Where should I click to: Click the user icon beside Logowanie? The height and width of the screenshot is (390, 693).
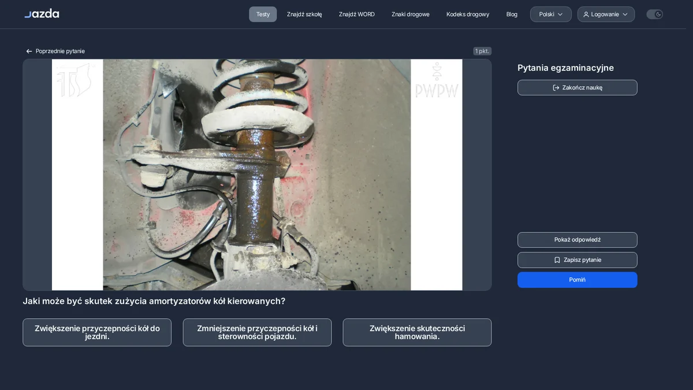point(586,14)
